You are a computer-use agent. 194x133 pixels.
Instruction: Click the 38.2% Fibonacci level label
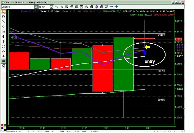[x=161, y=71]
